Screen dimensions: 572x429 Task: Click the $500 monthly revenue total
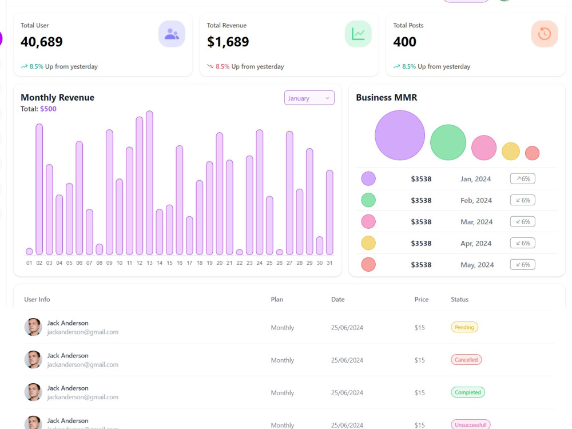(48, 109)
